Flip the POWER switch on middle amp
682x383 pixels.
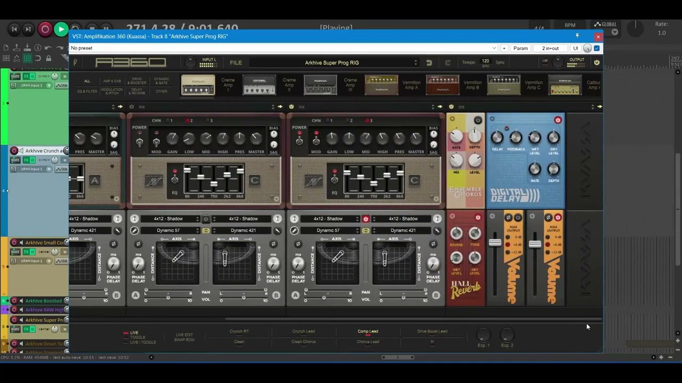point(139,141)
